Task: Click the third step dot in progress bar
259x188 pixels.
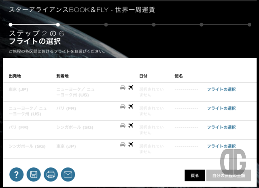Action: coord(106,25)
